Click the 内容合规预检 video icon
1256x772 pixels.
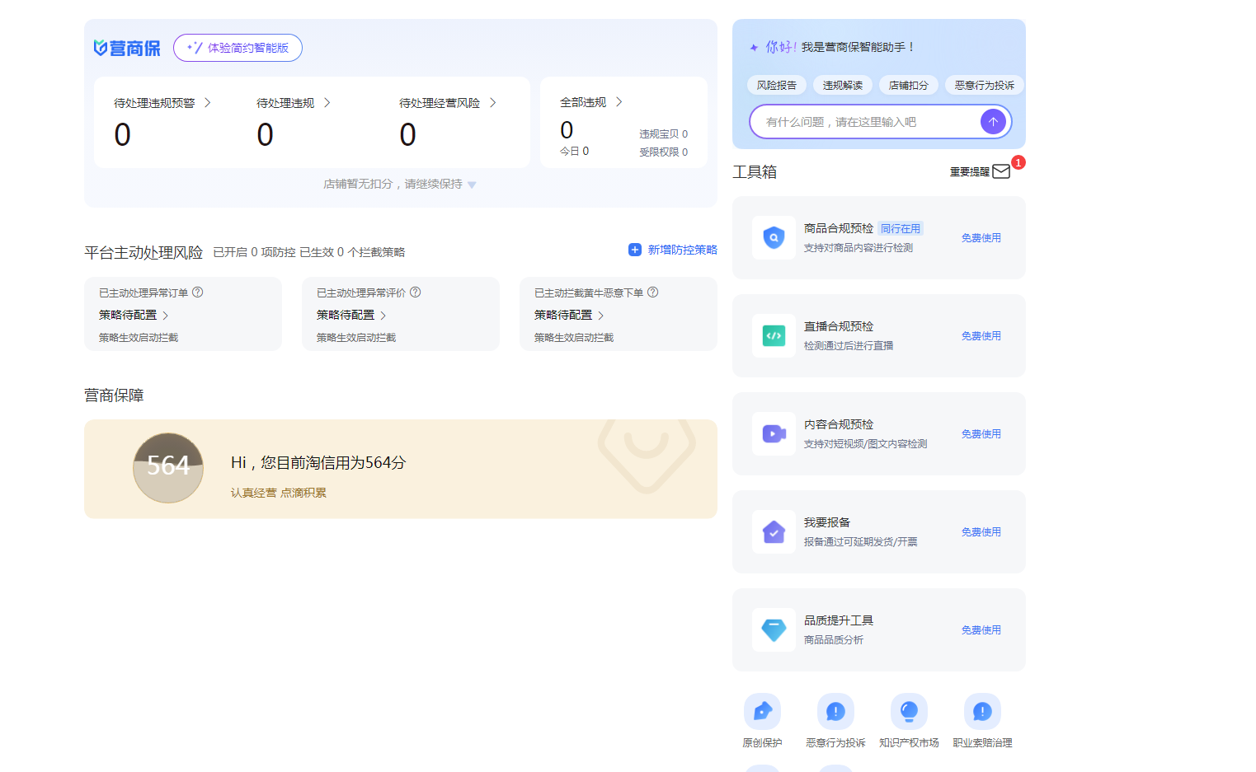774,434
